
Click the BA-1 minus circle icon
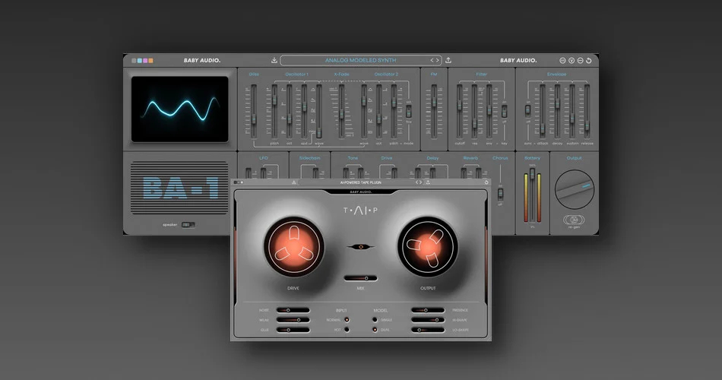point(580,60)
